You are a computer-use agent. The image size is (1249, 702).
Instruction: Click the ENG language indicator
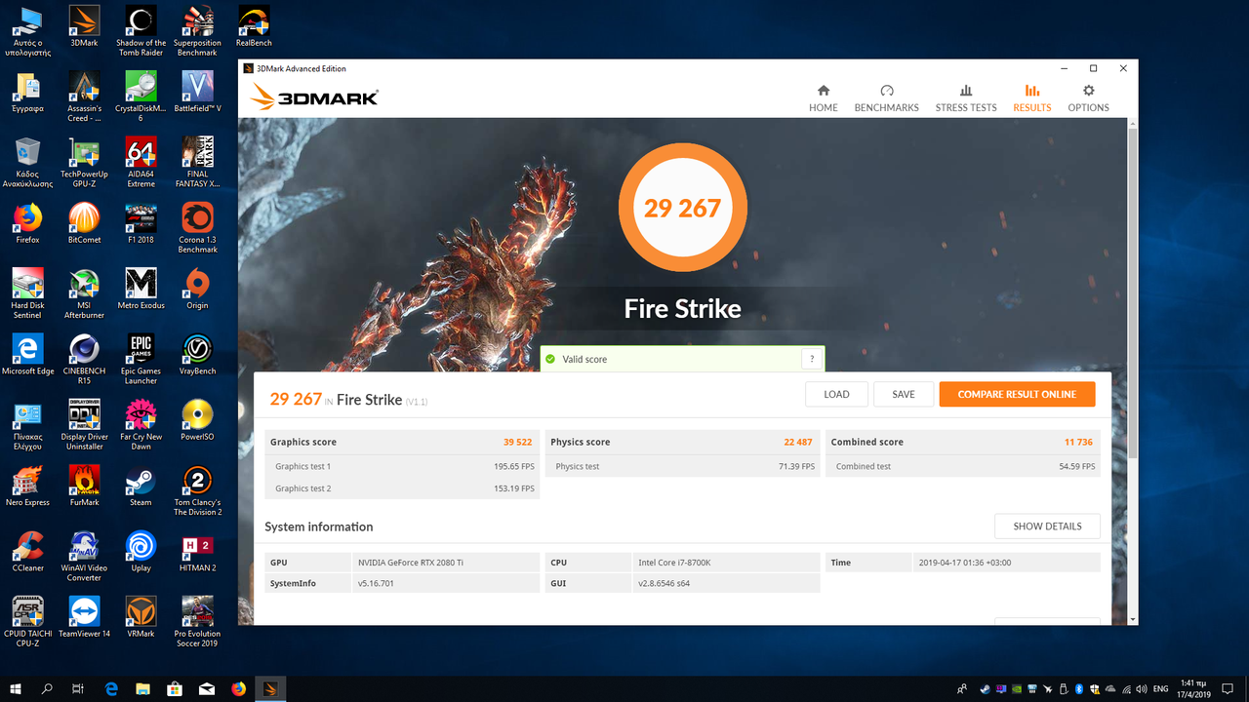pyautogui.click(x=1160, y=689)
